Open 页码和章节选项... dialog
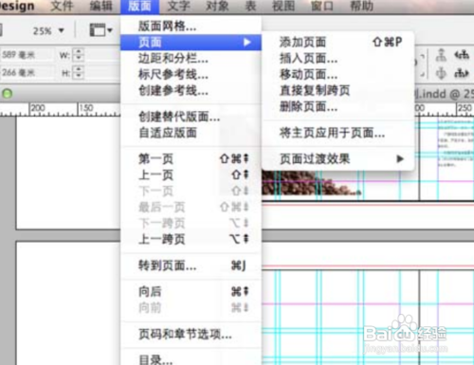Viewport: 474px width, 365px height. (191, 335)
